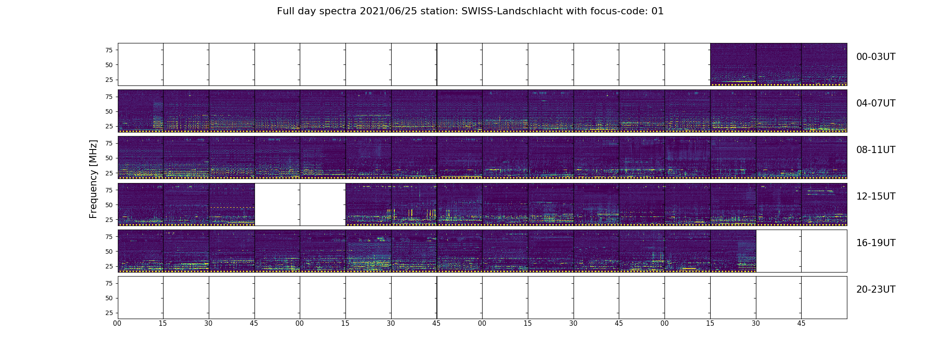This screenshot has width=941, height=358.
Task: Select the '04-07UT' row label
Action: 876,103
